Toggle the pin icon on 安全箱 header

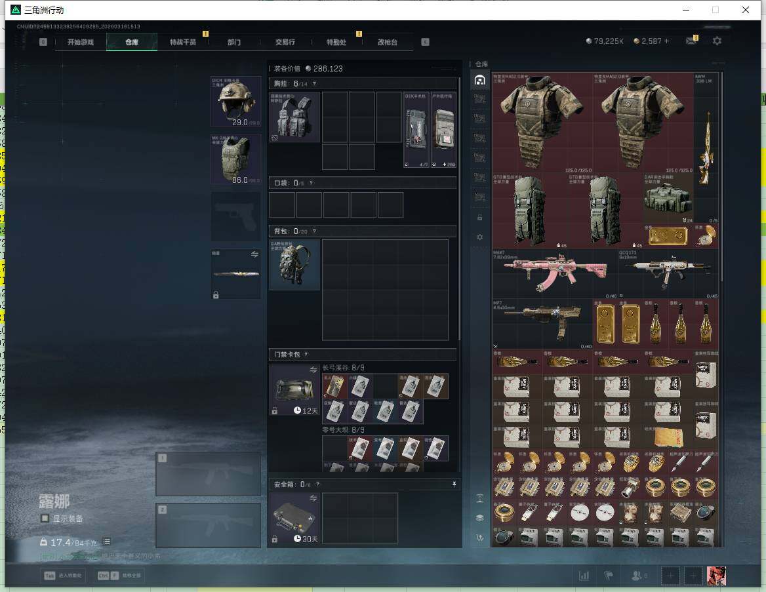(454, 484)
